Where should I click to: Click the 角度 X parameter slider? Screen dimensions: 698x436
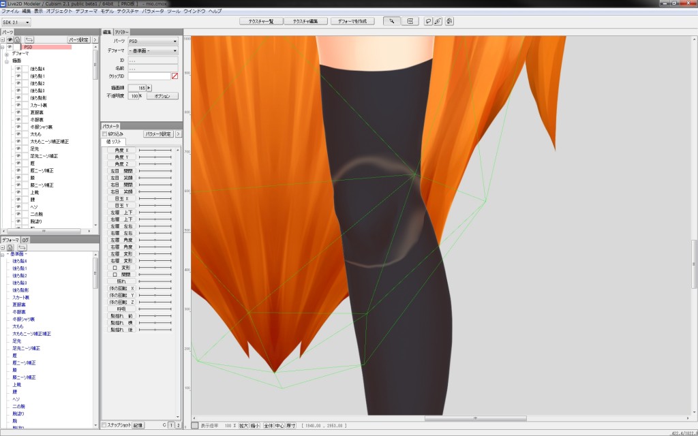coord(155,151)
